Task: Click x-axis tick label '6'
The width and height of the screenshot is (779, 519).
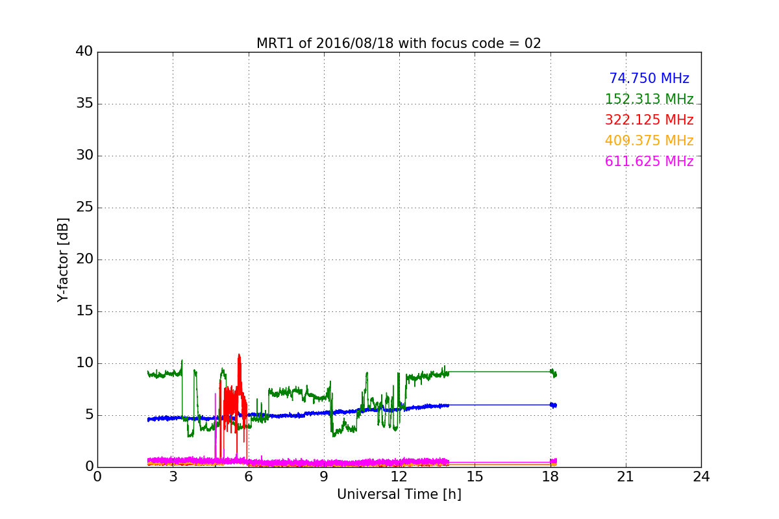Action: 249,477
